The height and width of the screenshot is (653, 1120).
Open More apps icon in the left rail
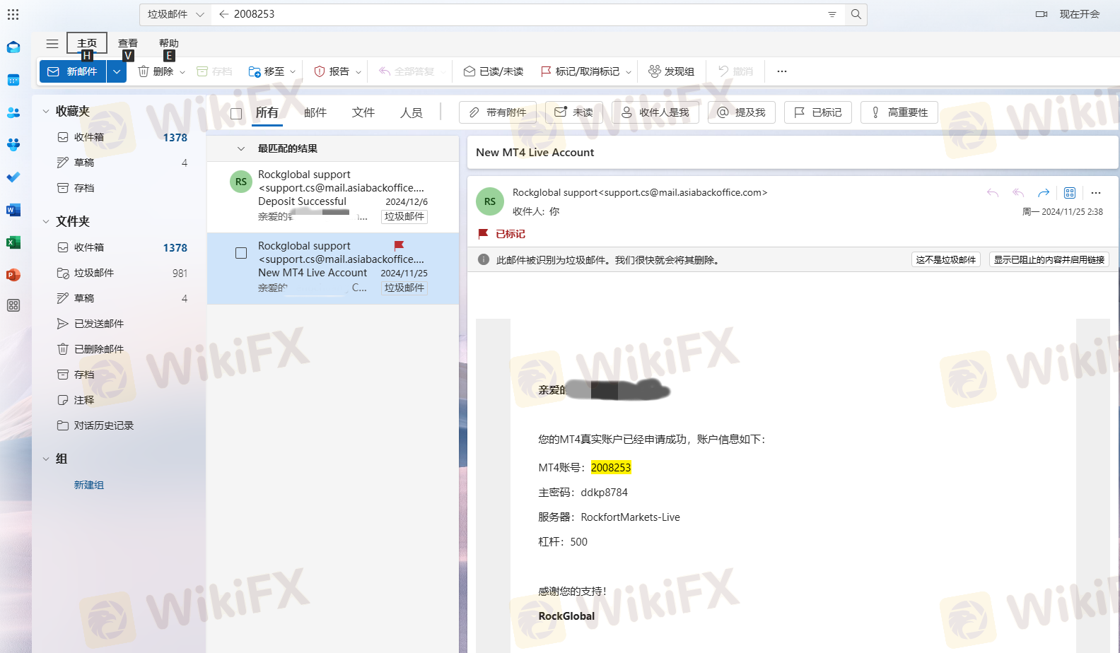13,305
